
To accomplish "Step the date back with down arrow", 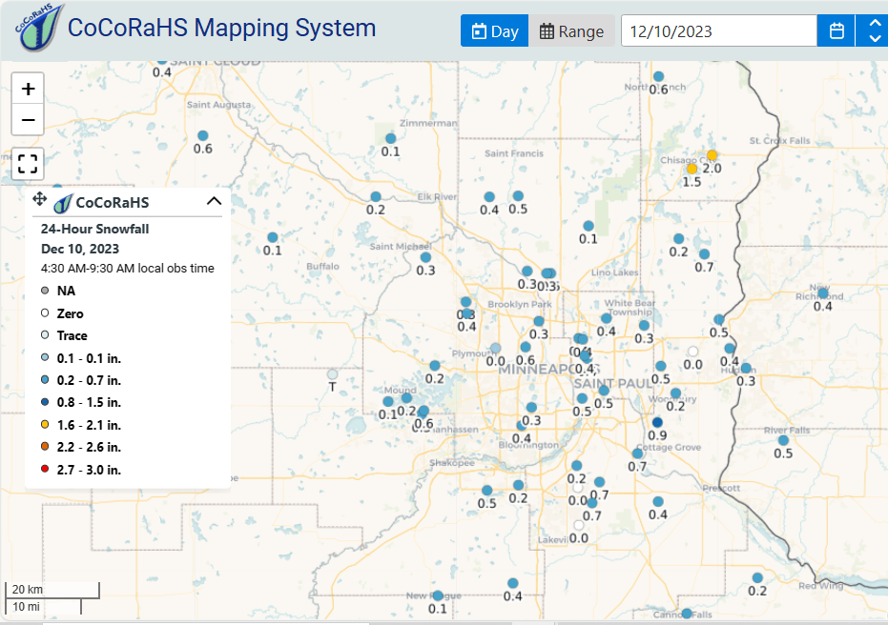I will (x=874, y=39).
